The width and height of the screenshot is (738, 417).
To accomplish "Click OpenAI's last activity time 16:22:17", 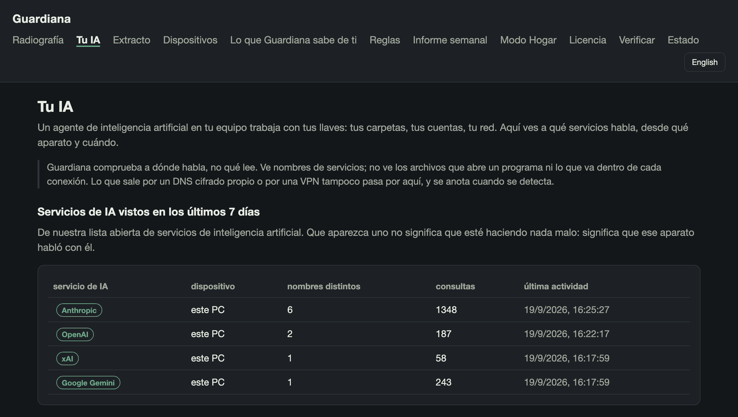I will (x=567, y=334).
